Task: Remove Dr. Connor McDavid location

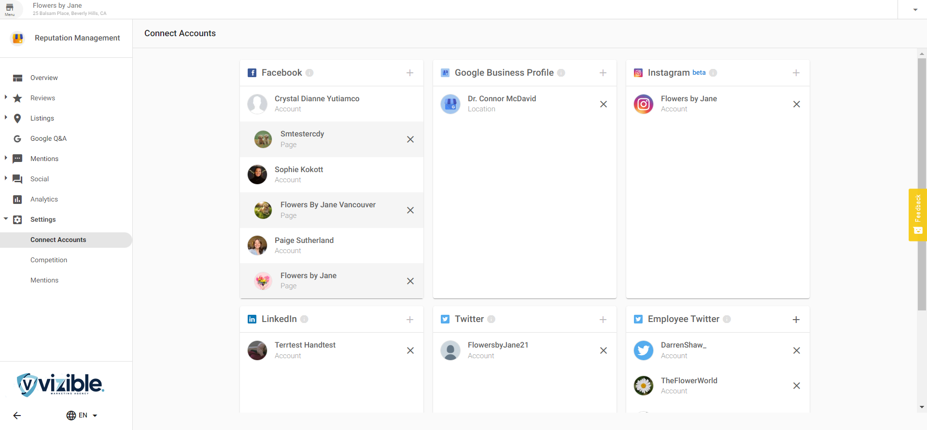Action: tap(604, 104)
